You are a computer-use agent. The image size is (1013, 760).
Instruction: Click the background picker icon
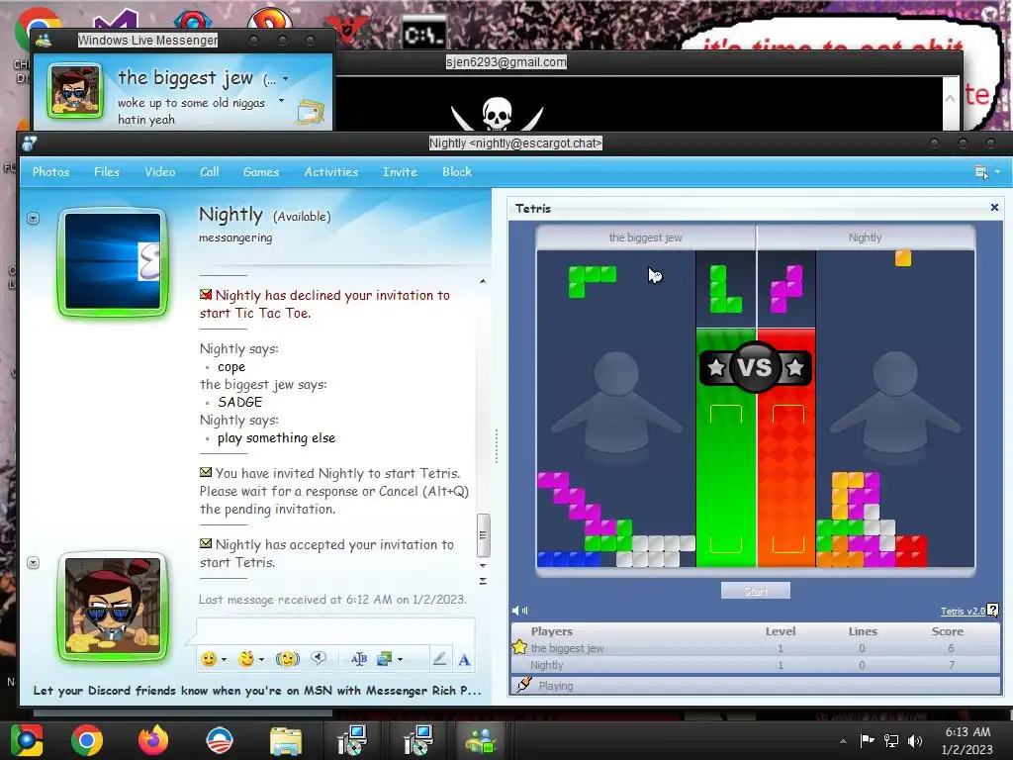(x=385, y=659)
